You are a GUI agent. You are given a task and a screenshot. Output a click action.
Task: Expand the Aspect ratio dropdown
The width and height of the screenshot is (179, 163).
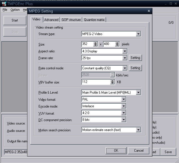click(125, 51)
